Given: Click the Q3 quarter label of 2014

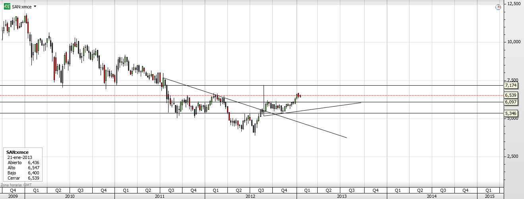Looking at the screenshot, I should click(x=443, y=190).
